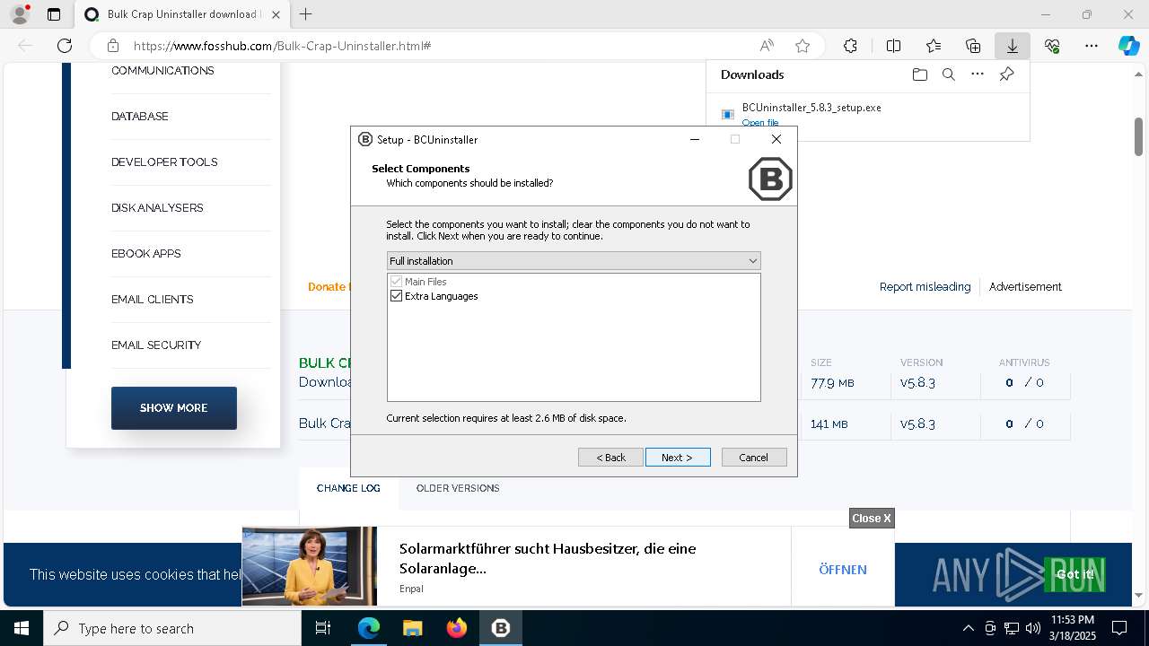
Task: Click the Downloads toolbar icon
Action: [1012, 46]
